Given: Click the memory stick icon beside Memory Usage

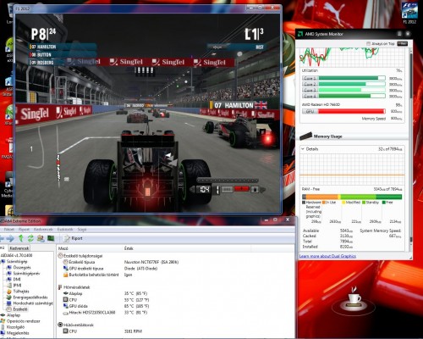Looking at the screenshot, I should coord(305,136).
